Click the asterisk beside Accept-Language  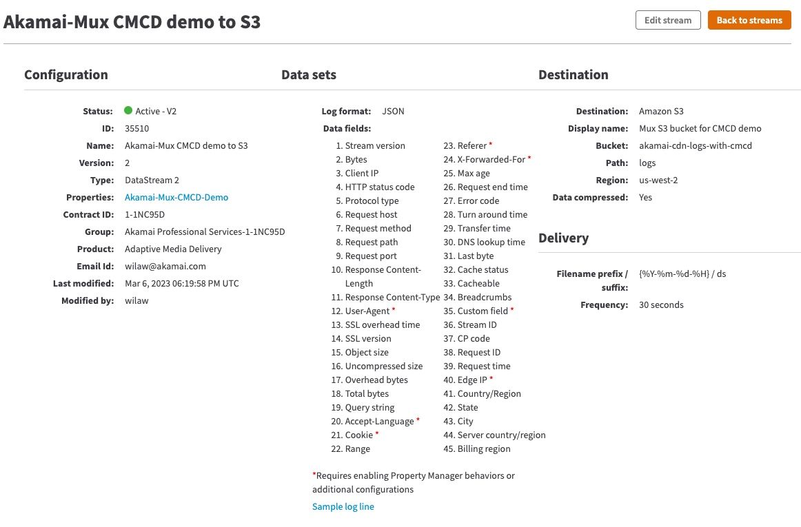click(418, 420)
